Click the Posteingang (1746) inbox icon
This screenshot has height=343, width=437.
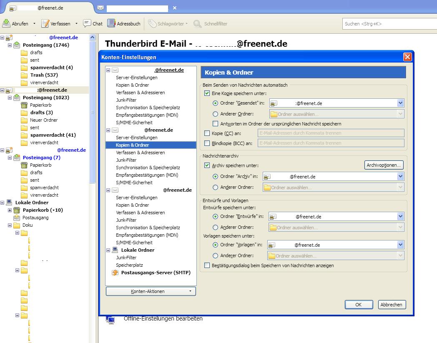pos(17,45)
